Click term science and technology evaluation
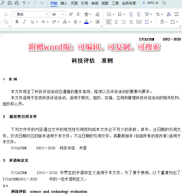 (58, 191)
